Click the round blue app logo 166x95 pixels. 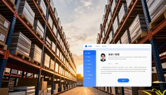coord(86,46)
